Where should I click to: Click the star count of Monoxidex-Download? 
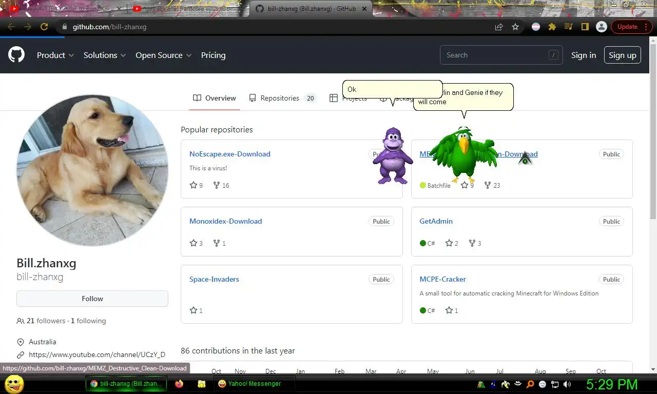(x=196, y=243)
